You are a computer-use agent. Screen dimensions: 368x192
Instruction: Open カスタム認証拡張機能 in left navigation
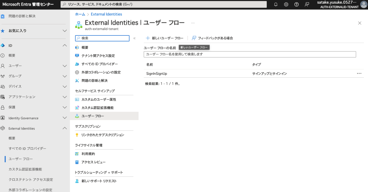[x=25, y=169]
